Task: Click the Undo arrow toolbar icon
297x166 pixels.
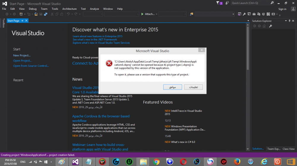Action: click(x=68, y=14)
